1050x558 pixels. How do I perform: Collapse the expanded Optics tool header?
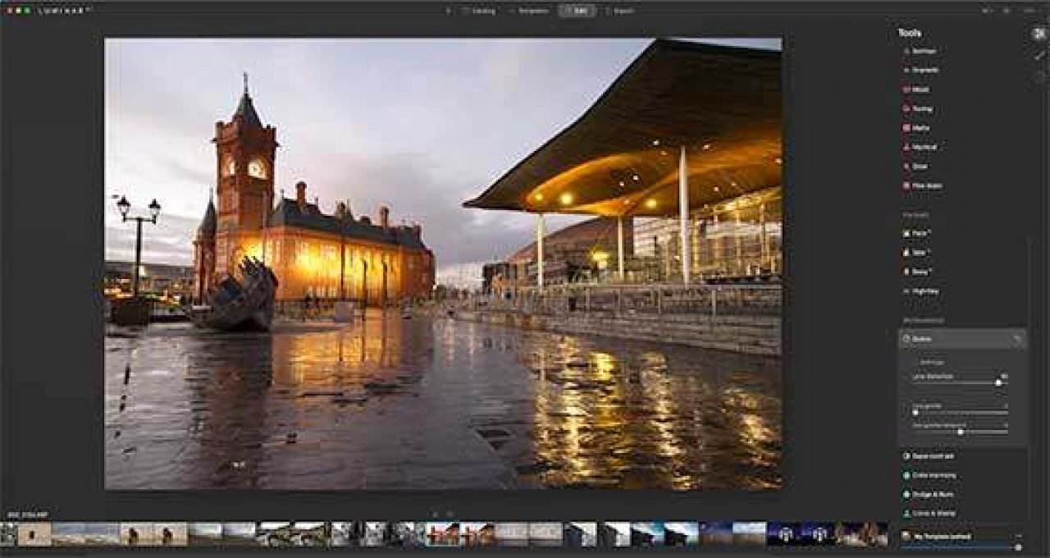(961, 338)
